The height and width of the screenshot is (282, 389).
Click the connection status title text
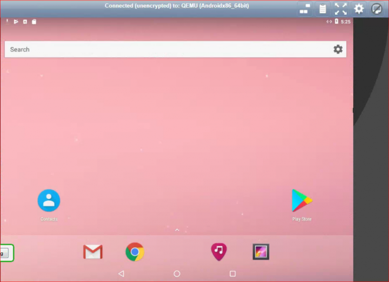coord(177,6)
